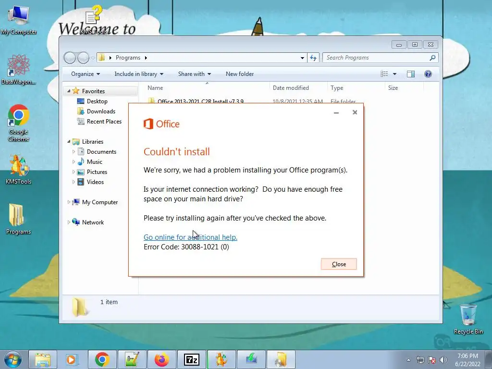Select Network in navigation pane
Screen dimensions: 492x369
point(93,222)
